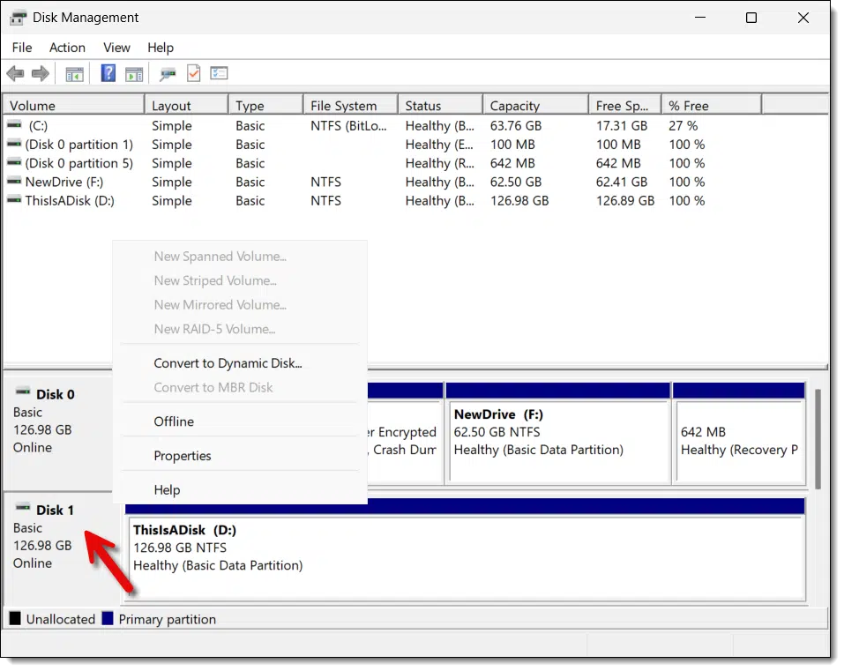Sort by the Status column header
The width and height of the screenshot is (844, 671).
point(440,105)
